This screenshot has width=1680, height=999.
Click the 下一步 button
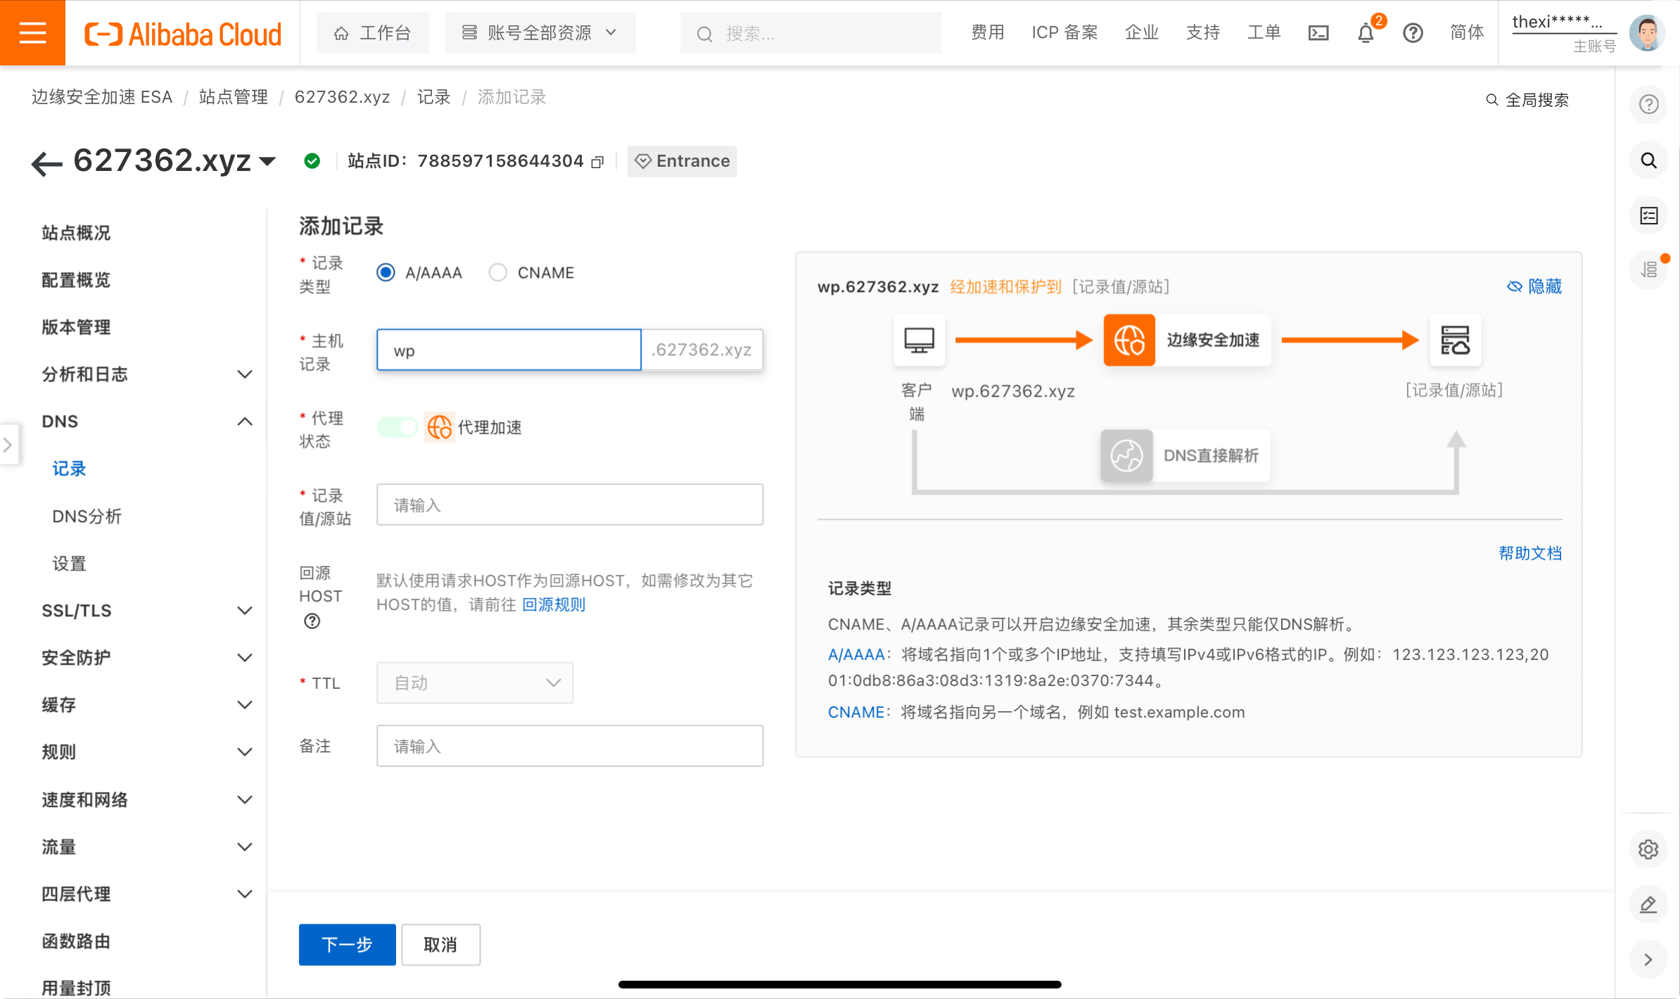click(x=348, y=945)
